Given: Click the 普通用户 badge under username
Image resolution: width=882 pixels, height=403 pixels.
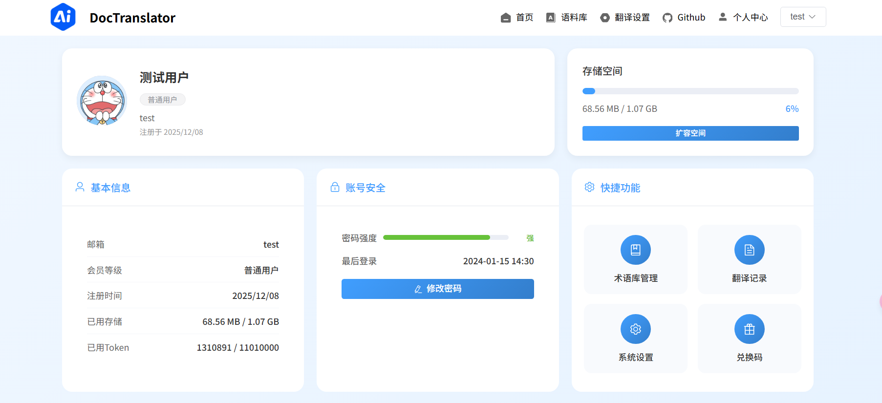Looking at the screenshot, I should (163, 100).
